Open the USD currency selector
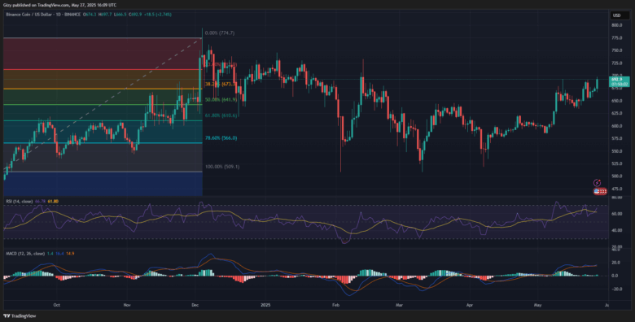 pyautogui.click(x=620, y=15)
